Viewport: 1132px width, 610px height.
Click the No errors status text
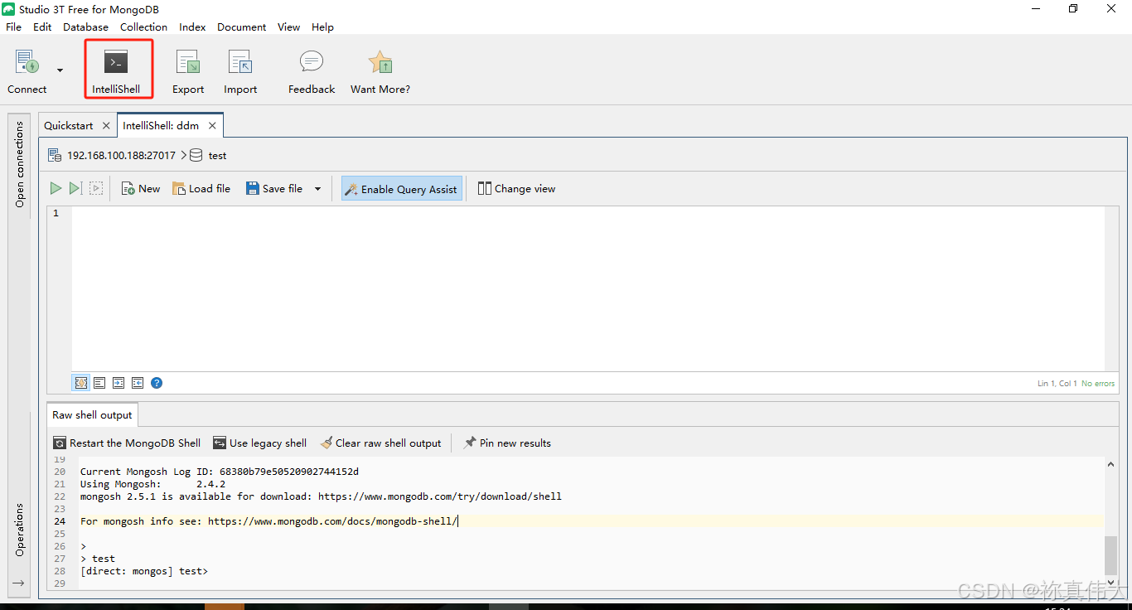pyautogui.click(x=1098, y=384)
